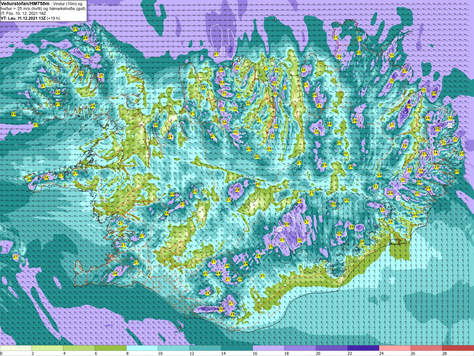Click the yellow gust label '33' on the map
This screenshot has height=356, width=474.
pyautogui.click(x=274, y=83)
